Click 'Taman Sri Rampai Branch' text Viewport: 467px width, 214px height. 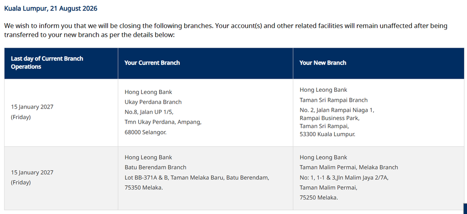click(x=333, y=100)
